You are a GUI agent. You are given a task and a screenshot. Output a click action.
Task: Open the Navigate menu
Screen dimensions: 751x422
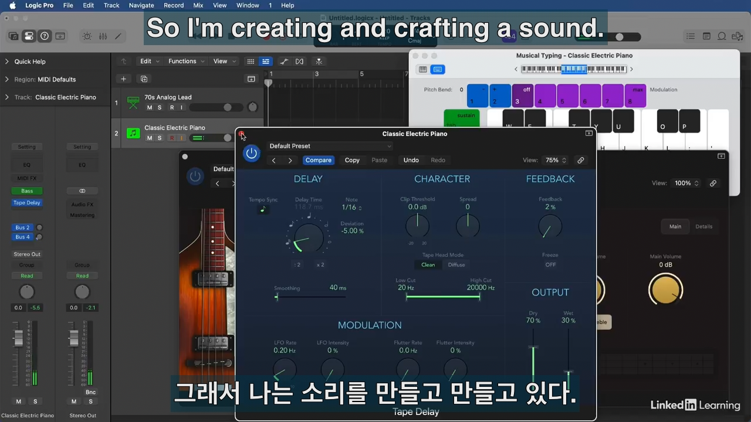click(x=141, y=5)
